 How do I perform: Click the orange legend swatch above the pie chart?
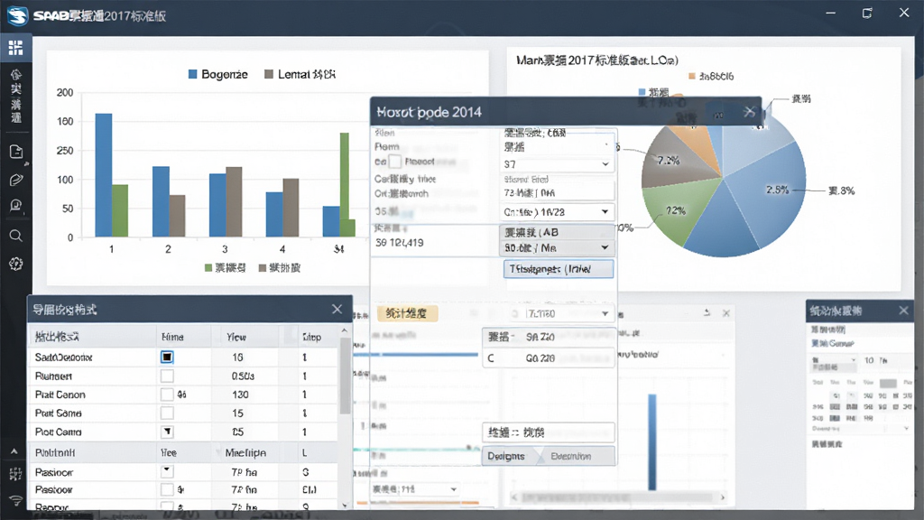point(692,76)
